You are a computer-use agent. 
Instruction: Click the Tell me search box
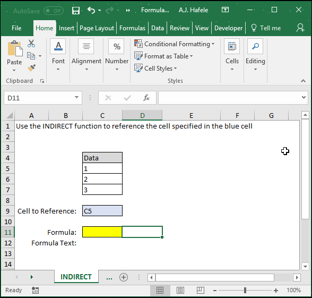[x=266, y=28]
